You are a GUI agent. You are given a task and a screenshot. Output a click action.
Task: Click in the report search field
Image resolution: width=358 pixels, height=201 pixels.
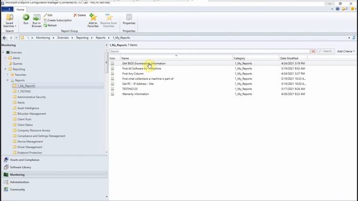point(210,51)
